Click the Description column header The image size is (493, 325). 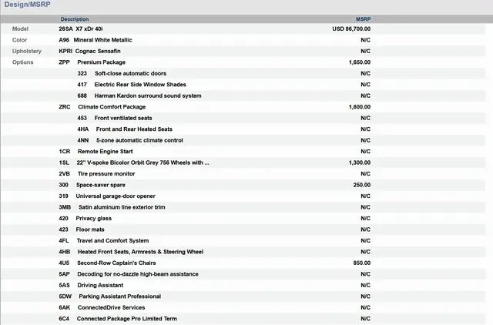pos(75,18)
